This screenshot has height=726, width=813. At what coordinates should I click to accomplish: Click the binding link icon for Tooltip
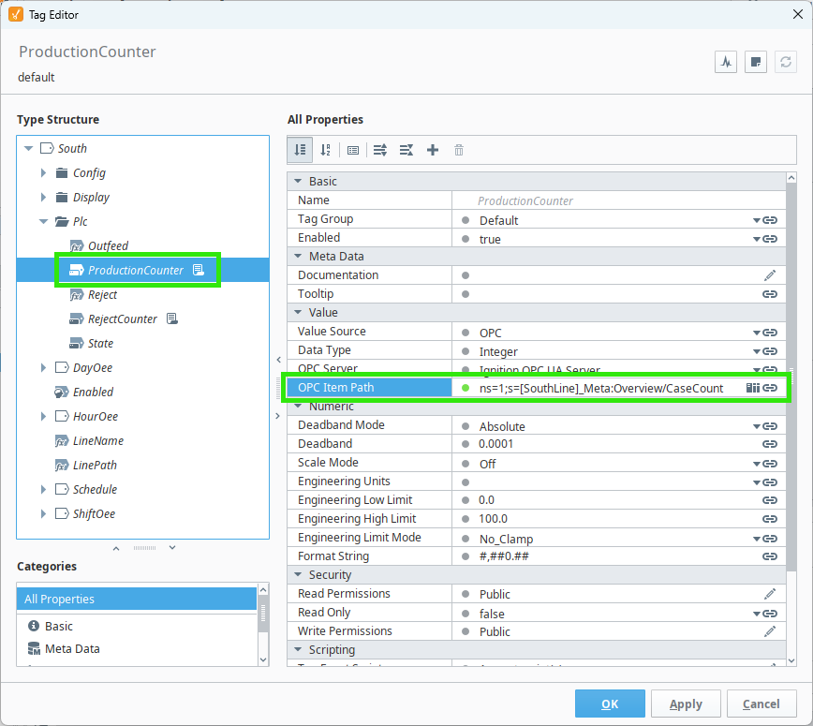point(770,294)
